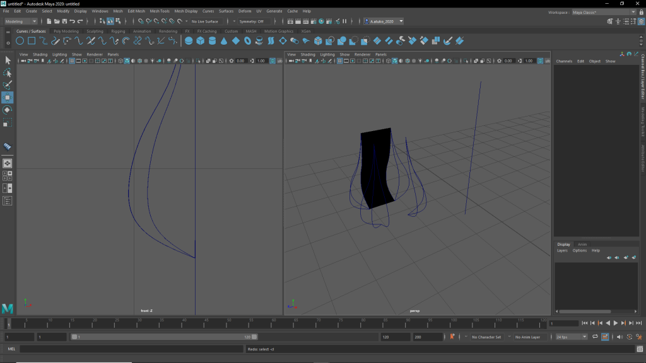
Task: Toggle the playback loop mode button
Action: (x=595, y=337)
